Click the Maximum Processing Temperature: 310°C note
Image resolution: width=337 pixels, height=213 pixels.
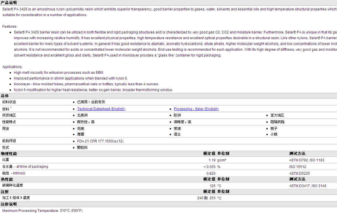[x=42, y=211]
